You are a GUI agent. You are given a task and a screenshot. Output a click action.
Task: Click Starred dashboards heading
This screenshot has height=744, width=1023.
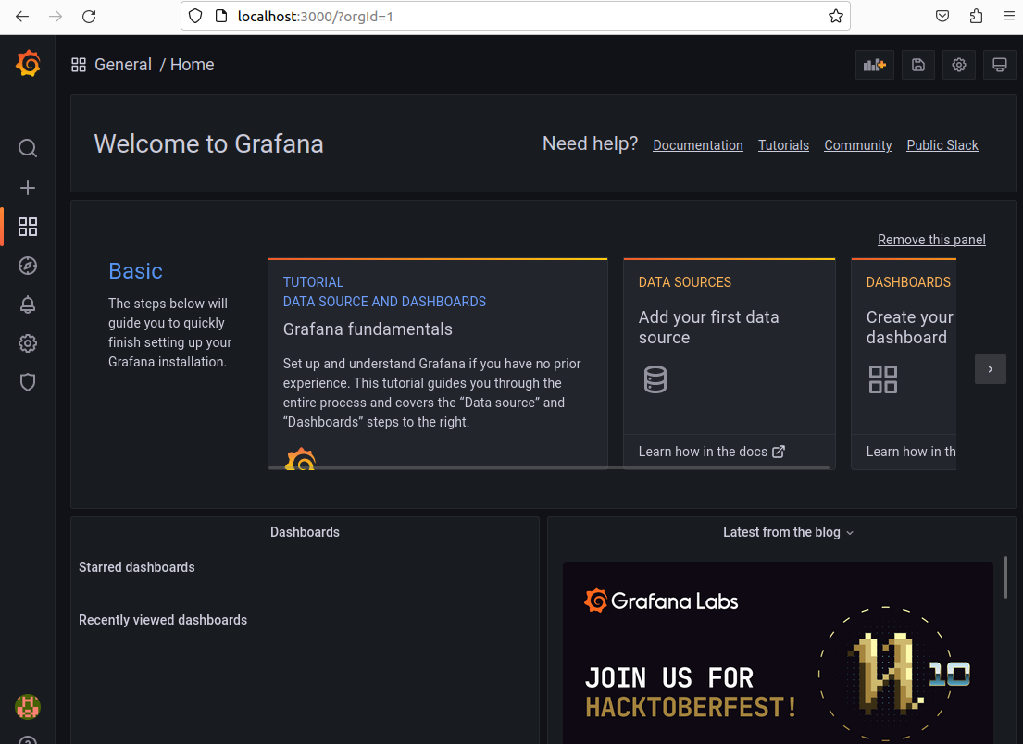136,567
